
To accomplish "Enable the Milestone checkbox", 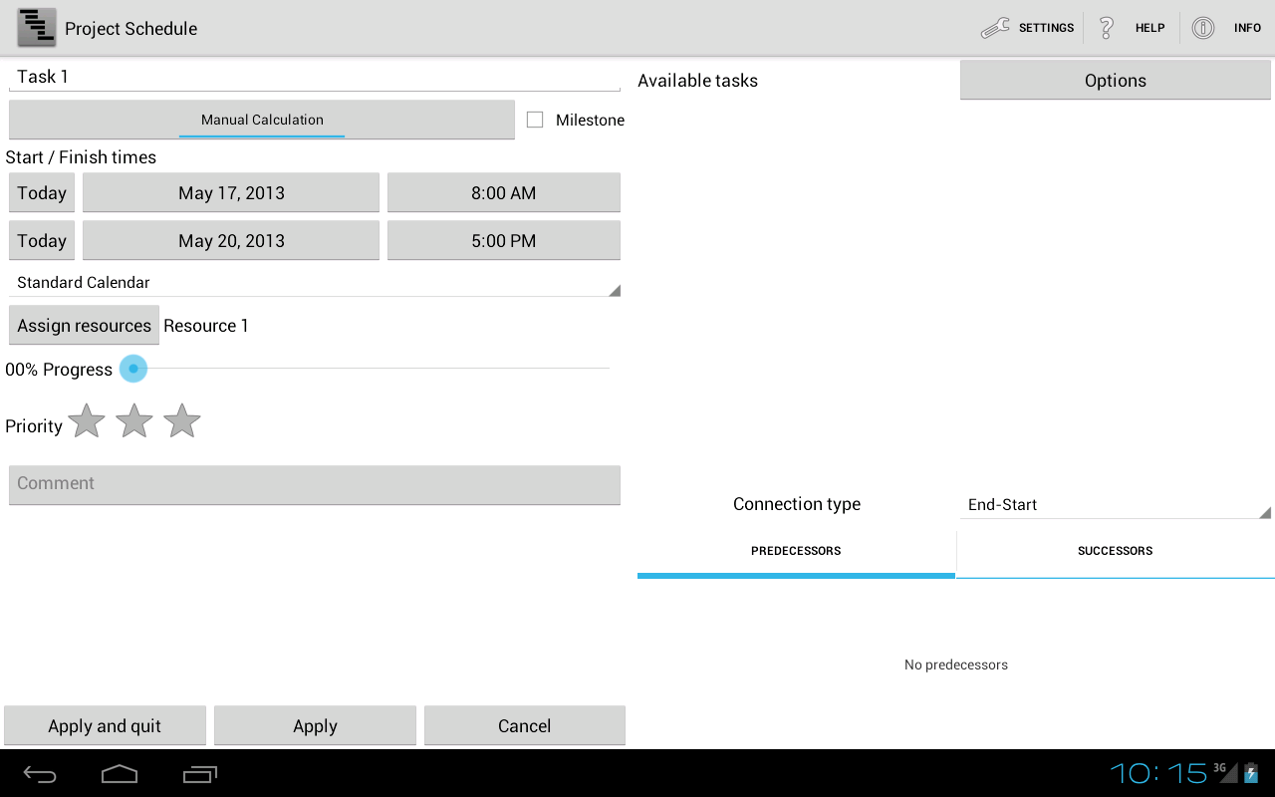I will 535,120.
